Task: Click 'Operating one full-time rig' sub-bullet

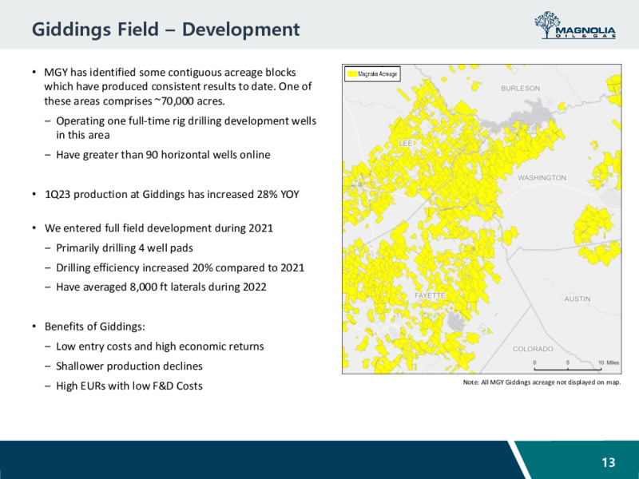Action: 186,128
